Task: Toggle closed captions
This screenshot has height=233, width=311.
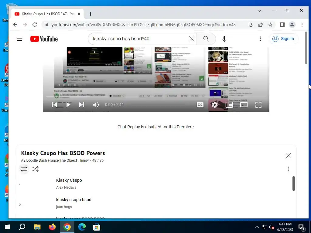Action: (200, 105)
